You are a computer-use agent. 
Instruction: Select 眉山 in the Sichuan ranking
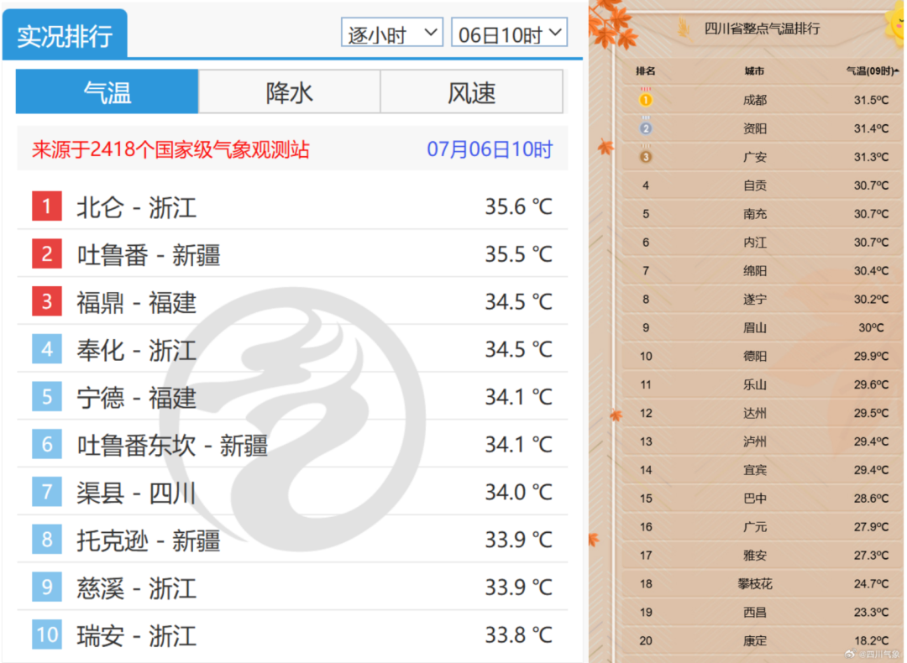(x=755, y=328)
